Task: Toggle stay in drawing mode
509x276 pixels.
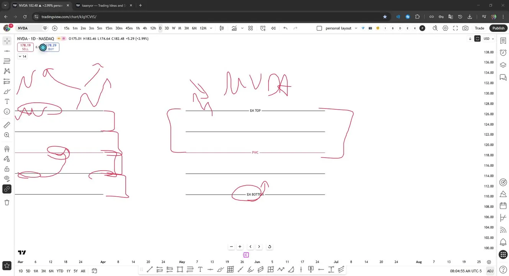Action: click(x=7, y=159)
